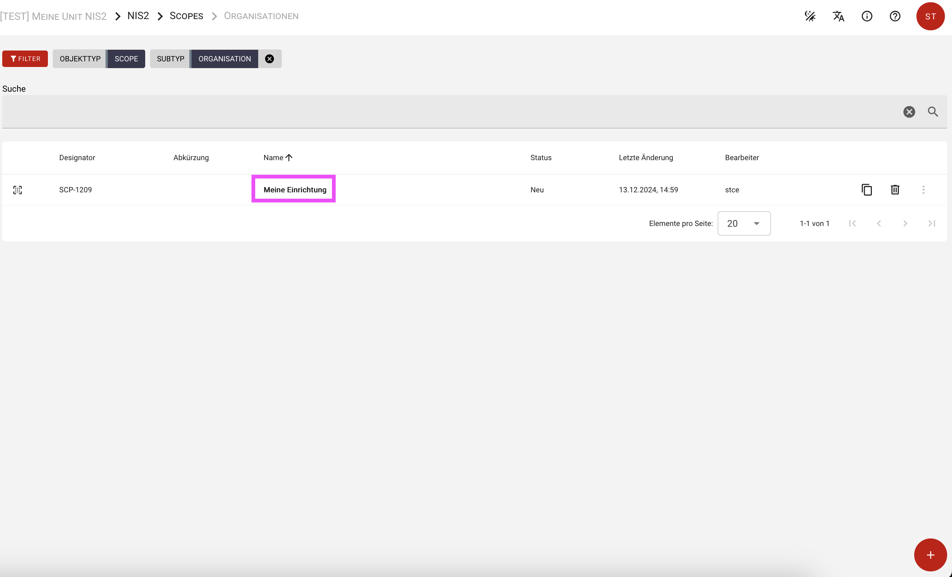This screenshot has height=577, width=952.
Task: Toggle the tutorial wand icon in the header
Action: click(810, 16)
